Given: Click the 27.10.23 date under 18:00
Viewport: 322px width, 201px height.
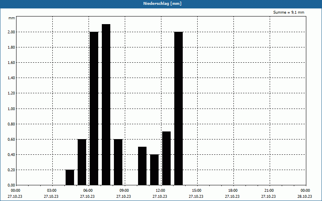Looking at the screenshot, I should 232,196.
